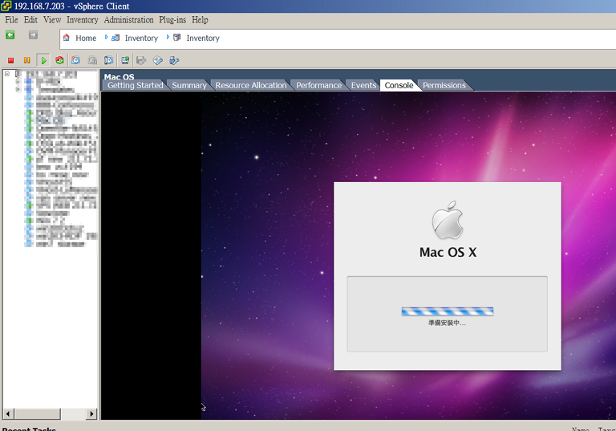Collapse the root node of inventory tree
This screenshot has height=431, width=616.
coord(7,74)
